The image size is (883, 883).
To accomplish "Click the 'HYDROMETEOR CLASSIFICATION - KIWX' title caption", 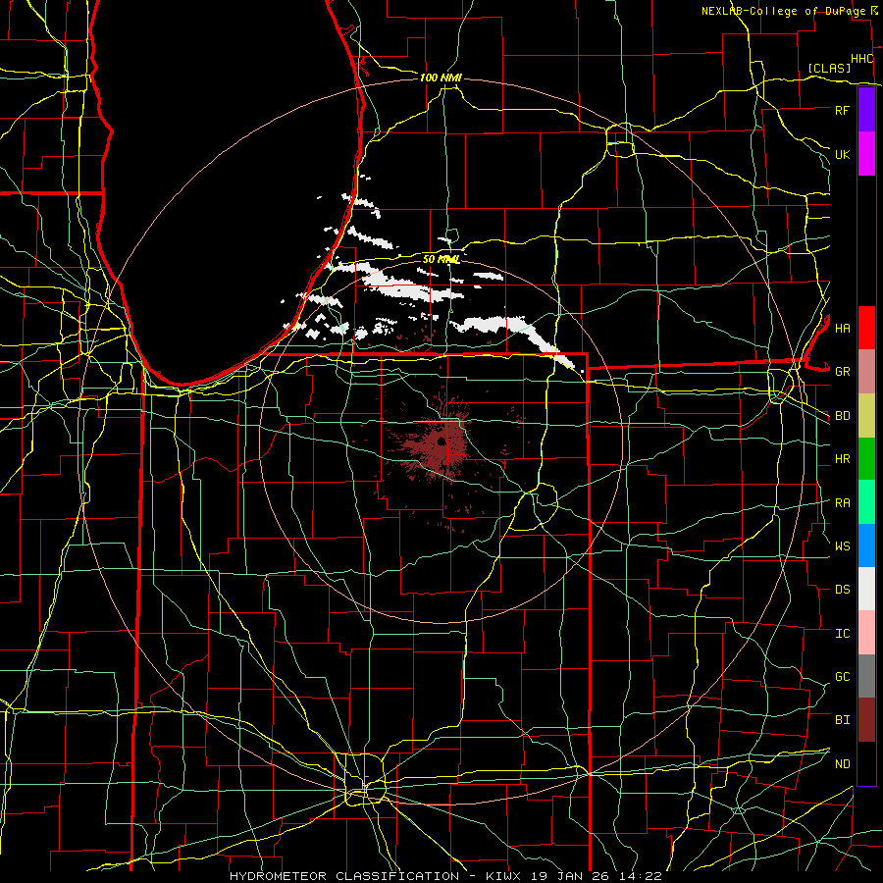I will pos(373,876).
